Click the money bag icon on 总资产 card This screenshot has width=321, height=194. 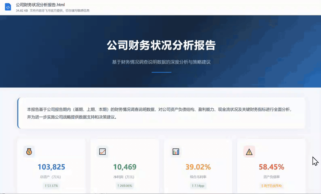click(x=29, y=152)
